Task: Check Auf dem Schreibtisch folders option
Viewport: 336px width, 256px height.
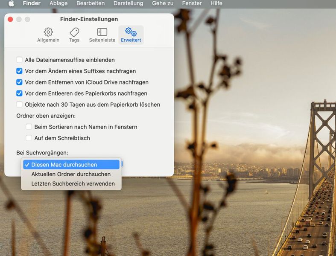Action: (29, 138)
